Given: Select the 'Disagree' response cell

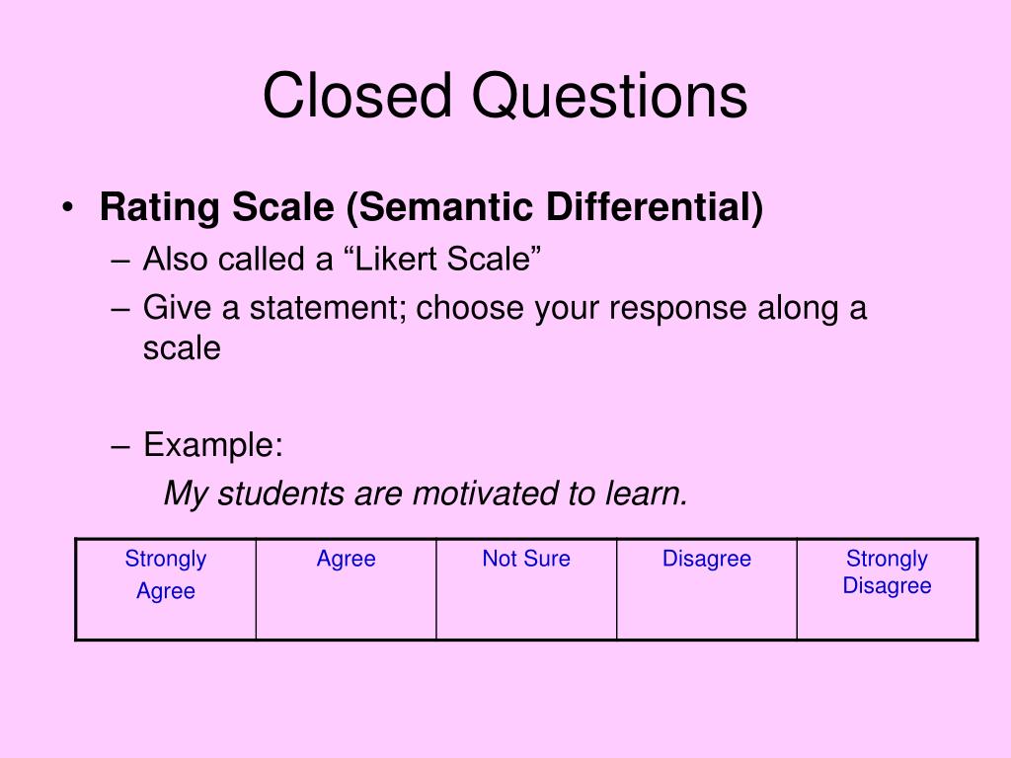Looking at the screenshot, I should click(x=707, y=589).
